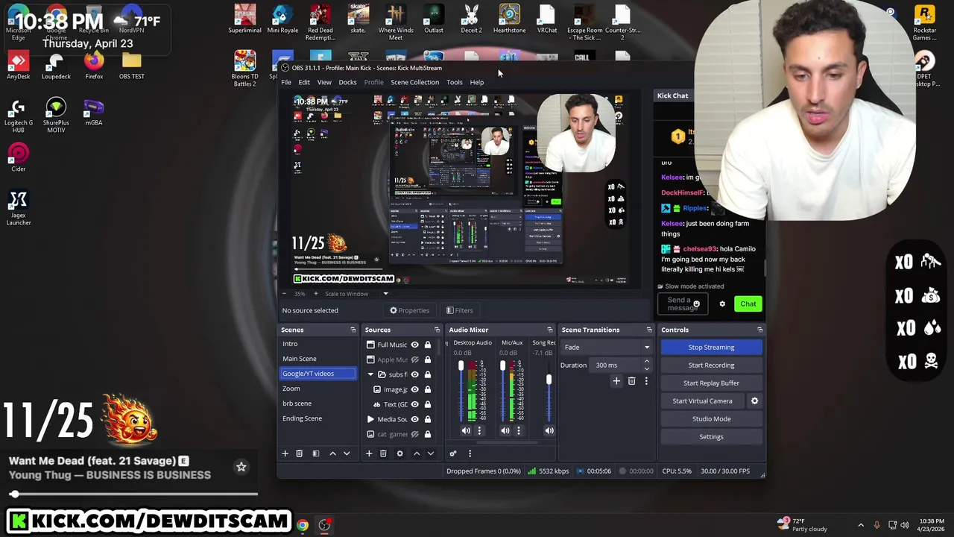Send message with green Chat button

tap(748, 304)
